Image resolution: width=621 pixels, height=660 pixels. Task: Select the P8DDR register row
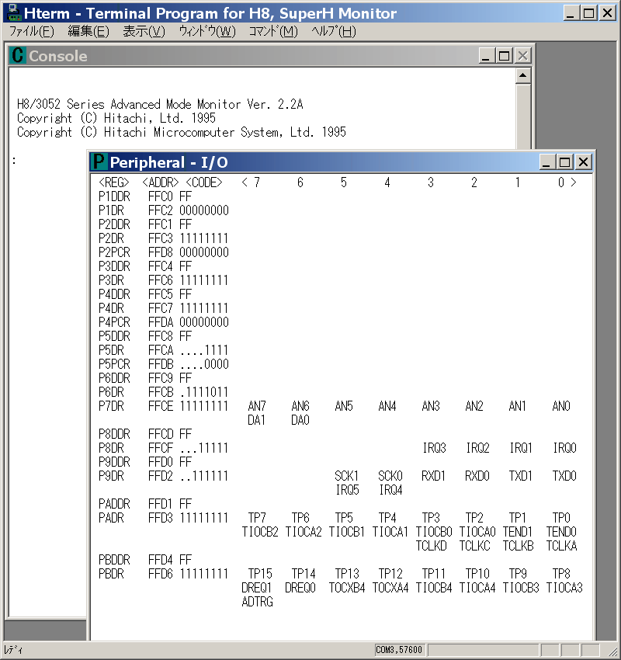click(x=145, y=434)
